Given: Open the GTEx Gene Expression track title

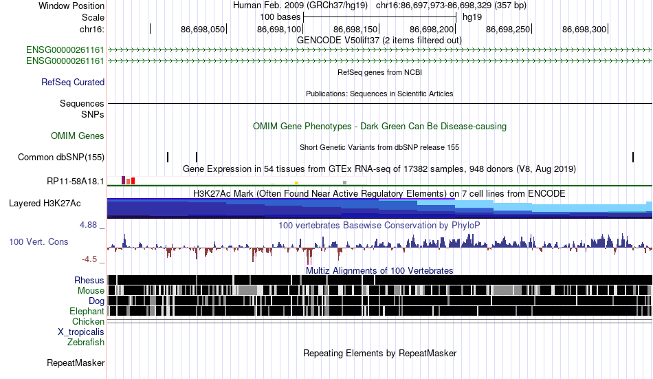Looking at the screenshot, I should point(379,169).
